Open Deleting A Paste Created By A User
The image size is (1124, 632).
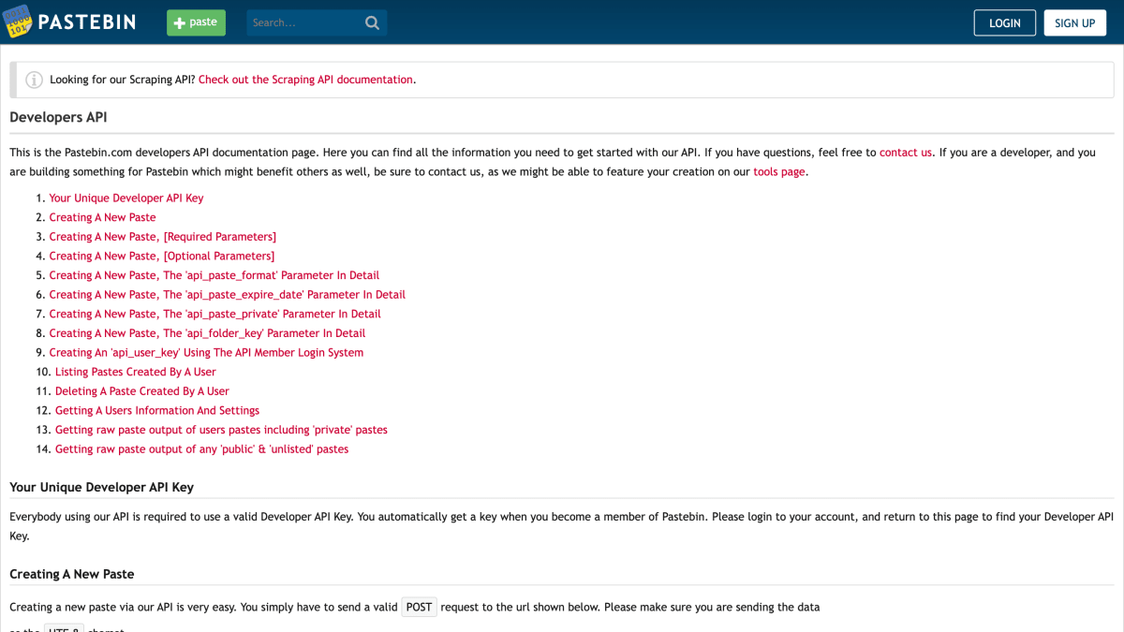click(142, 391)
